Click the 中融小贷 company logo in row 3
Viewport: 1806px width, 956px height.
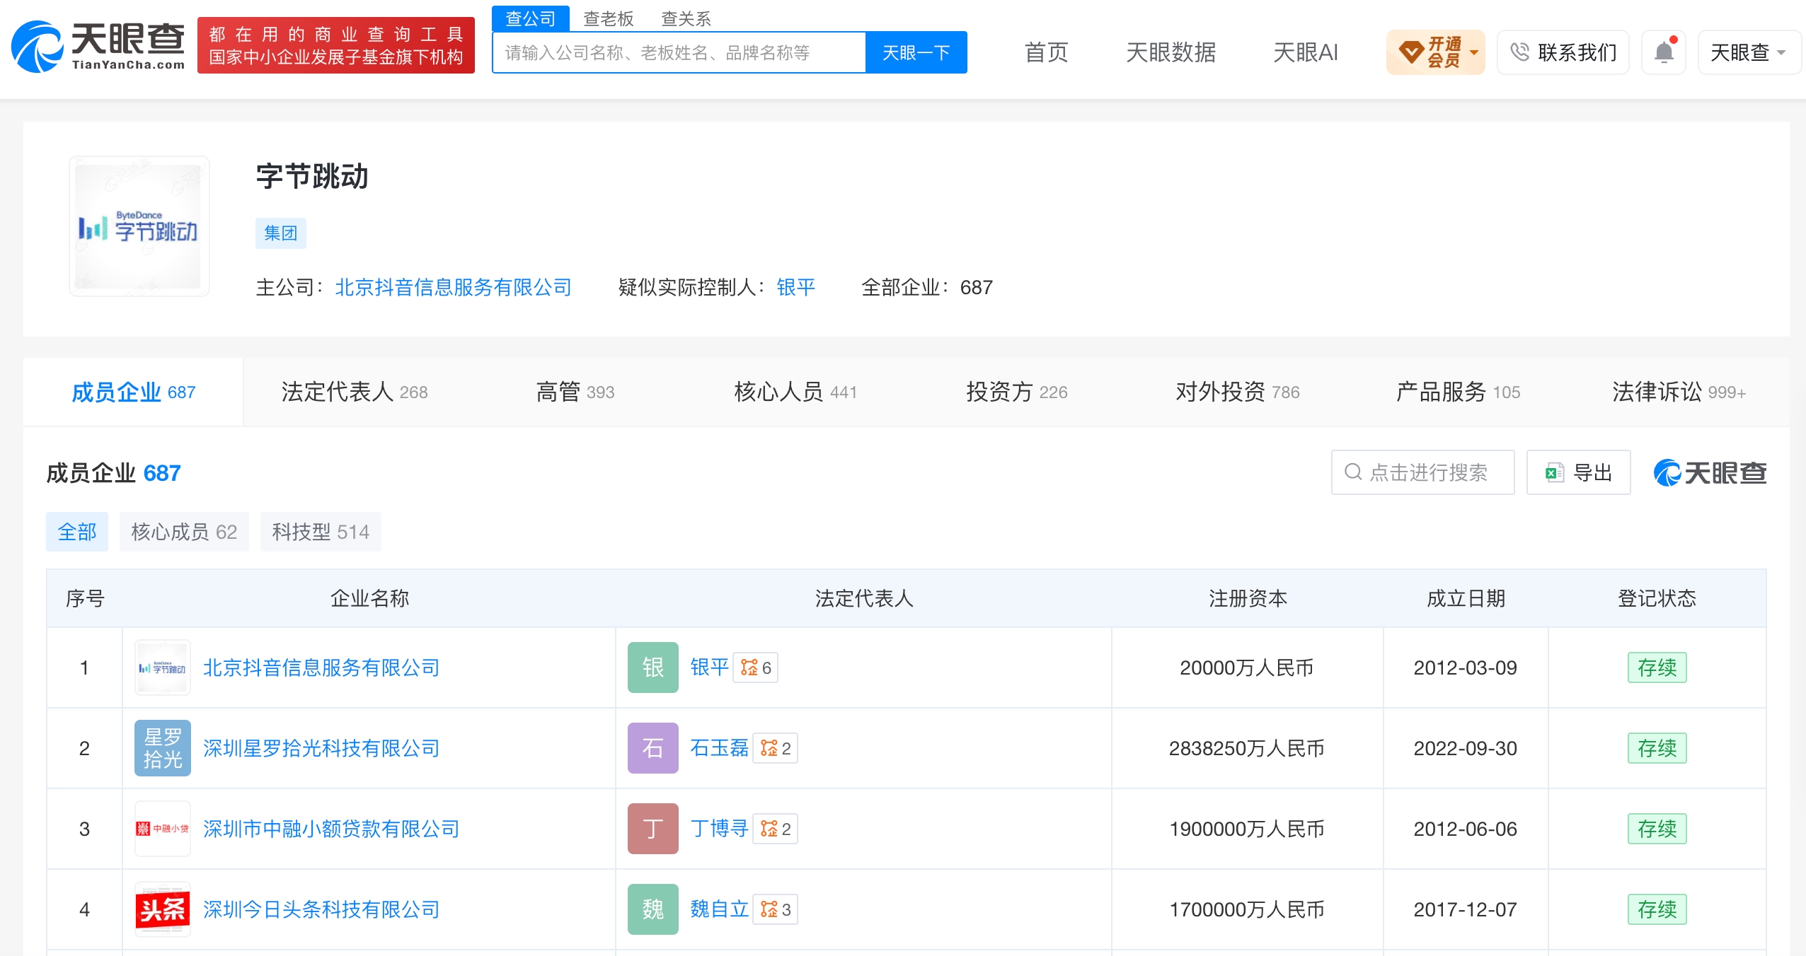[x=163, y=829]
